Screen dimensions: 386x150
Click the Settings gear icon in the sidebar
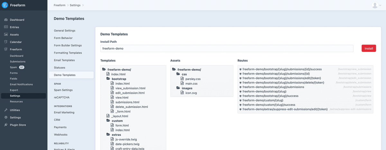click(x=6, y=118)
